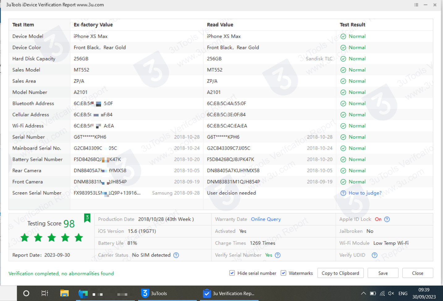The width and height of the screenshot is (443, 301).
Task: Click Copy to Clipboard button
Action: 340,273
